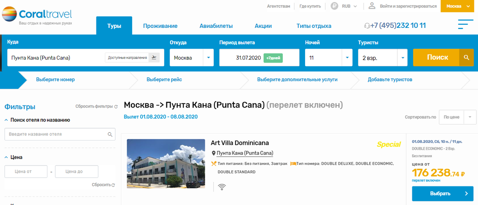478x205 pixels.
Task: Open the Проживание tab
Action: [x=160, y=26]
